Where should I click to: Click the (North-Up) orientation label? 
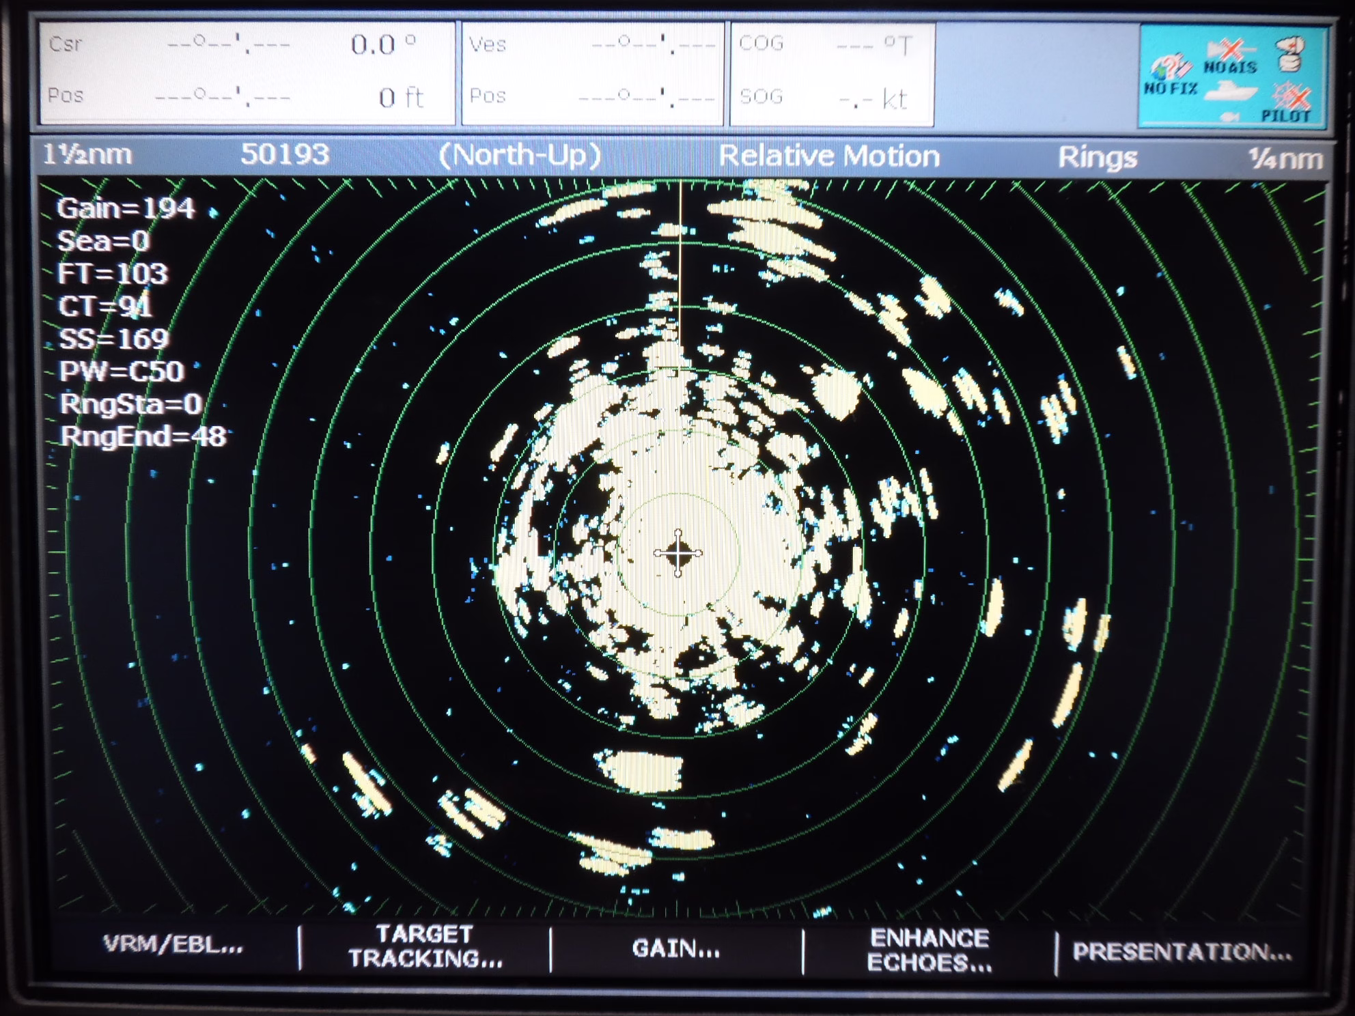(x=520, y=155)
